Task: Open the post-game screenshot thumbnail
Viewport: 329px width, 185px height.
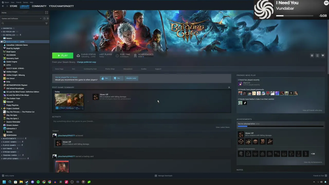Action: (69, 102)
